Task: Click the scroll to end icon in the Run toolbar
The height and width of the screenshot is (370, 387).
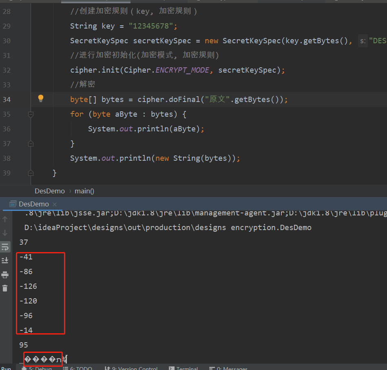Action: [5, 260]
